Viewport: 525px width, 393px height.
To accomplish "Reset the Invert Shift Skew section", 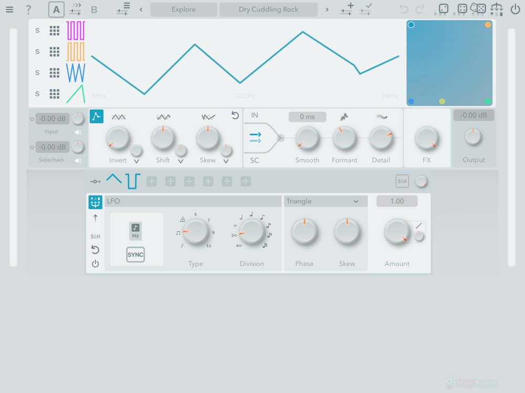I will (235, 116).
